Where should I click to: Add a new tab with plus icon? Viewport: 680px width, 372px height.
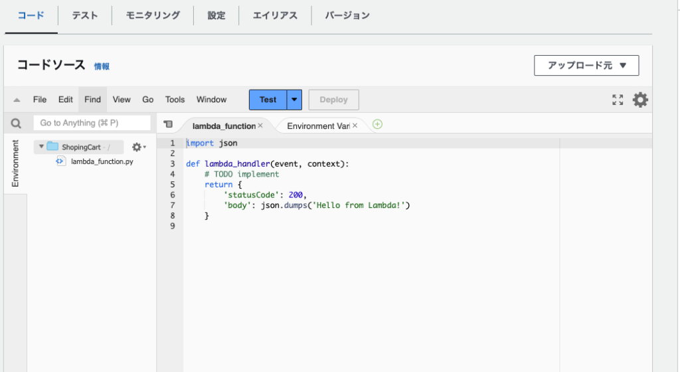[377, 124]
